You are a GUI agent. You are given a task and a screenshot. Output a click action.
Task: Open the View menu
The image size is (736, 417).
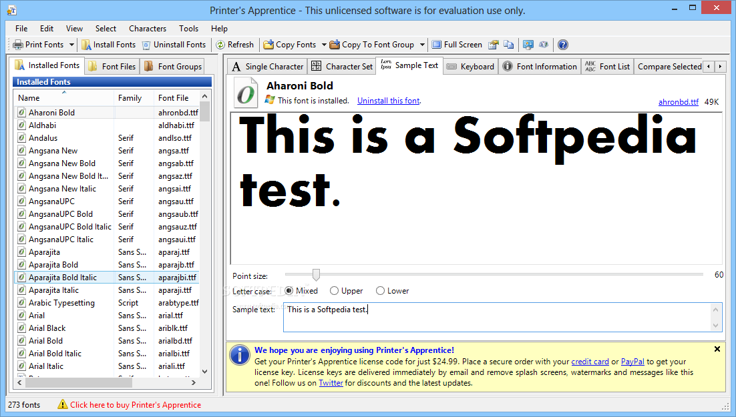pyautogui.click(x=74, y=29)
